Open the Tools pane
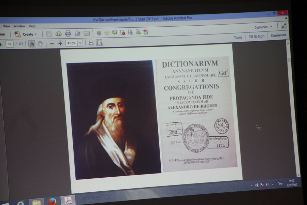Screen dimensions: 307x205 pyautogui.click(x=238, y=37)
